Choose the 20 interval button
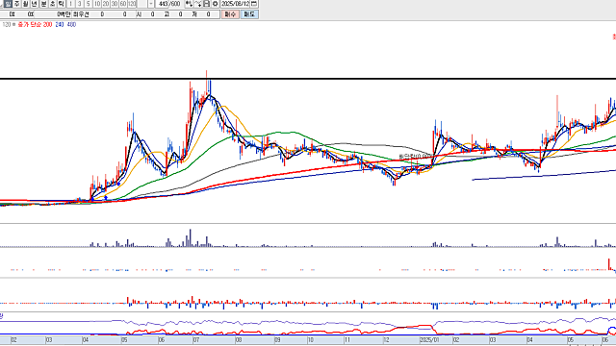This screenshot has width=616, height=346. pos(106,4)
